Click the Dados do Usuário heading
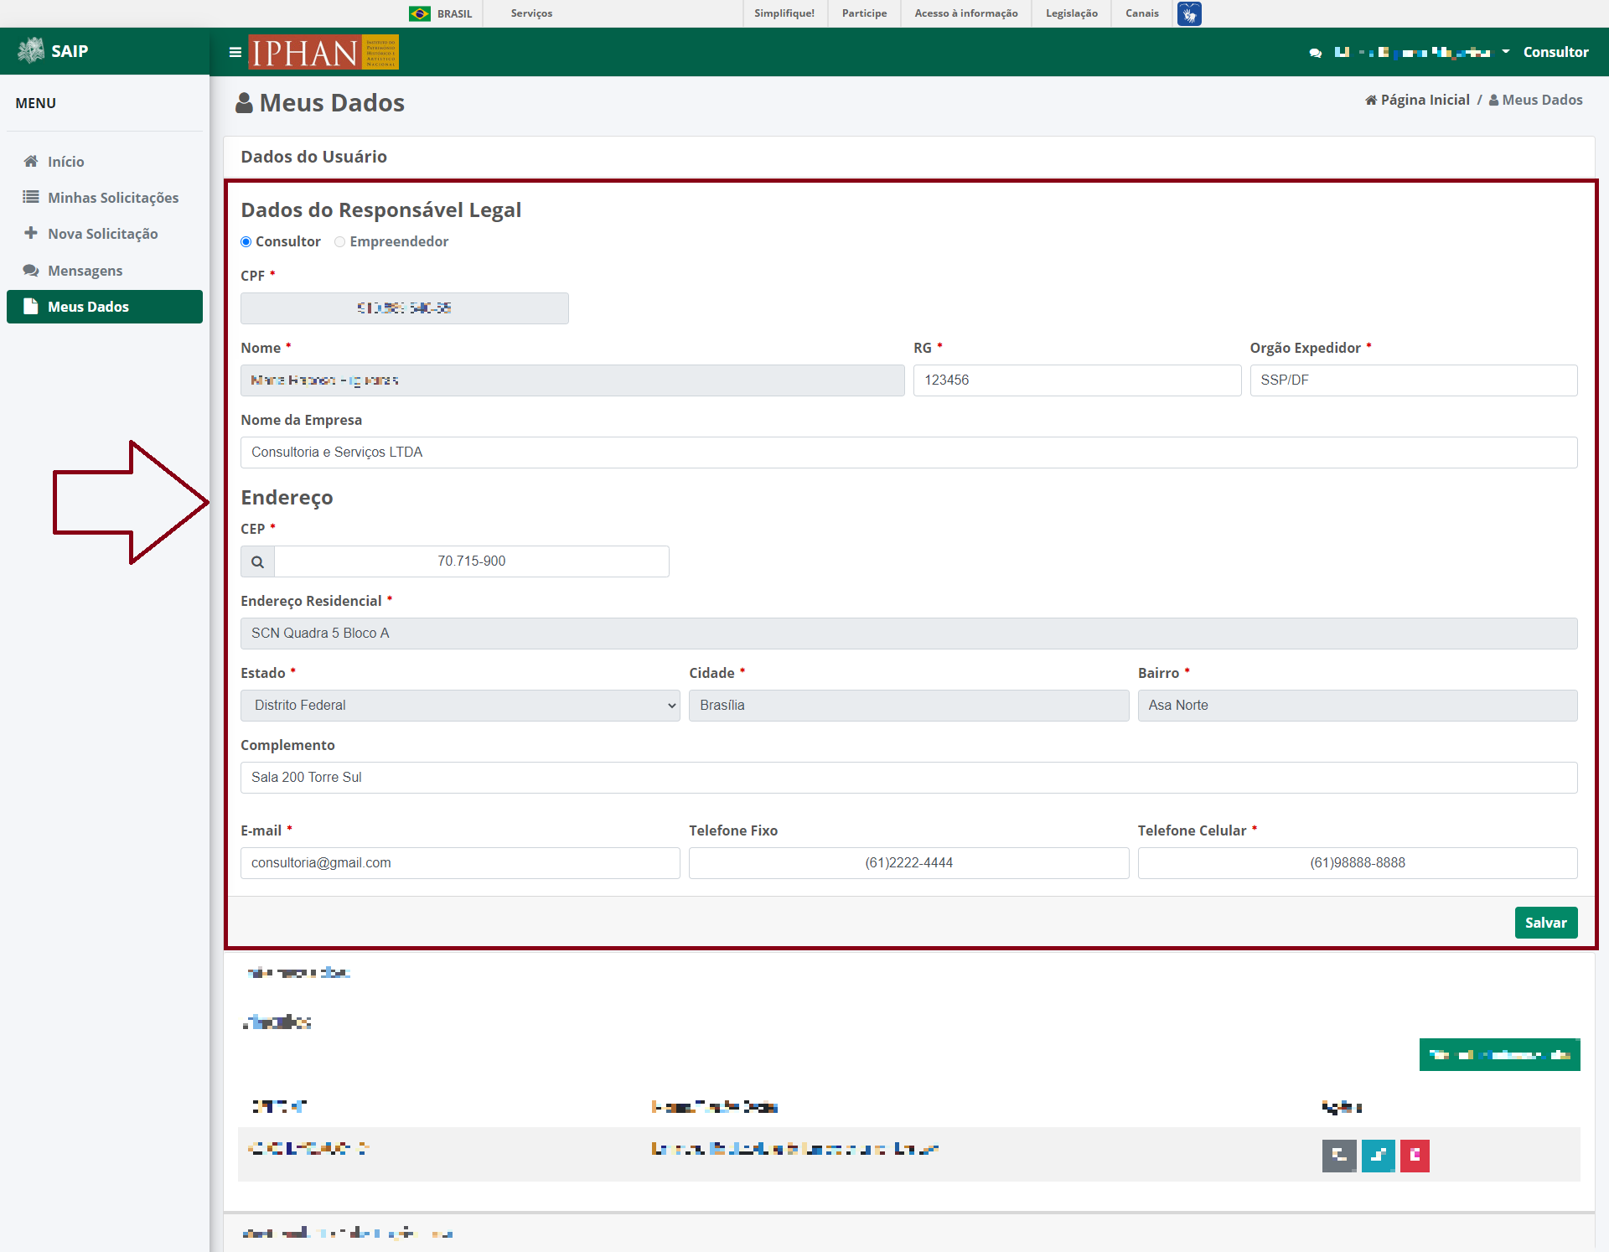The height and width of the screenshot is (1252, 1609). click(x=313, y=157)
